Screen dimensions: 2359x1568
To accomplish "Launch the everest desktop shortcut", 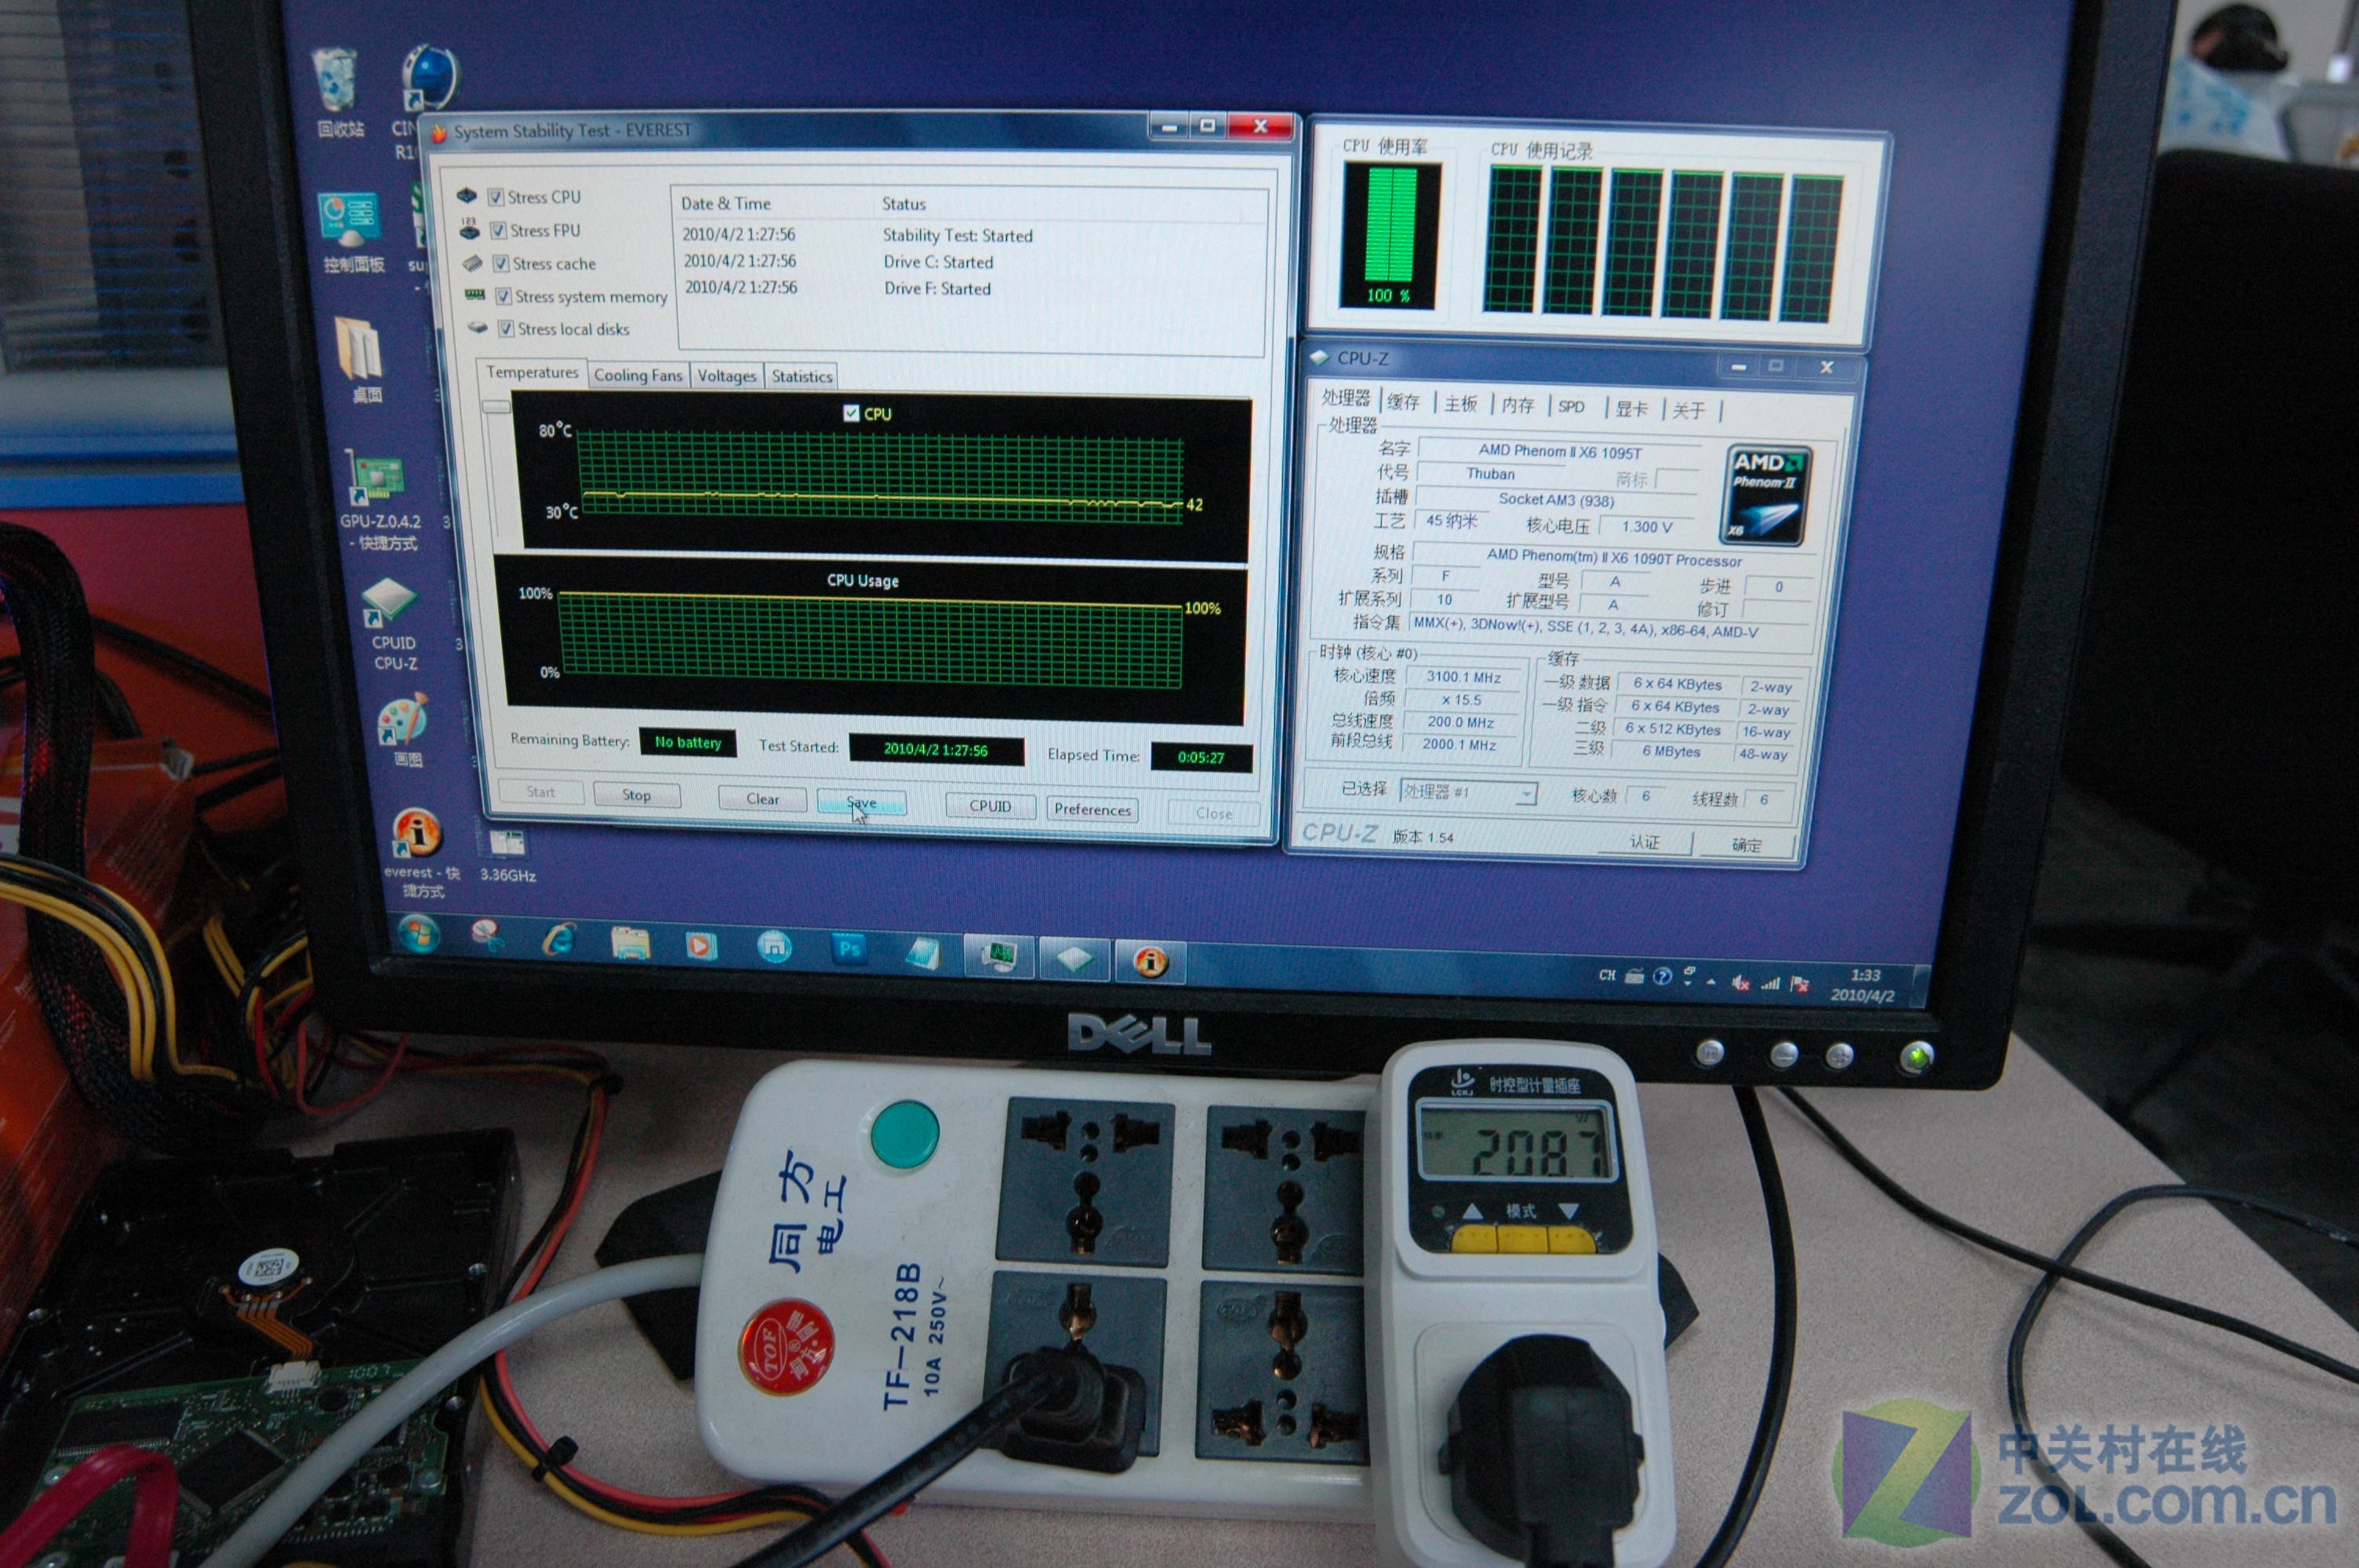I will coord(418,852).
